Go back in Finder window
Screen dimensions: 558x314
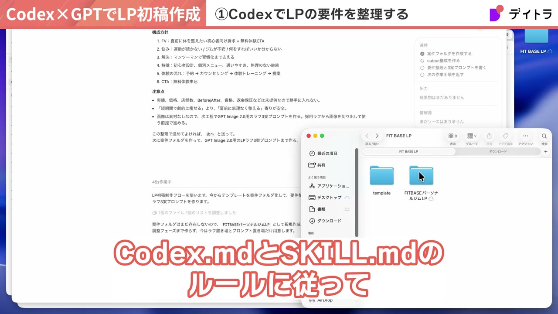[x=367, y=136]
